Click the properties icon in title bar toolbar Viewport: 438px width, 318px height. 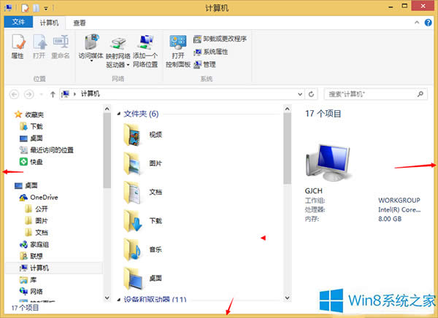pos(25,8)
